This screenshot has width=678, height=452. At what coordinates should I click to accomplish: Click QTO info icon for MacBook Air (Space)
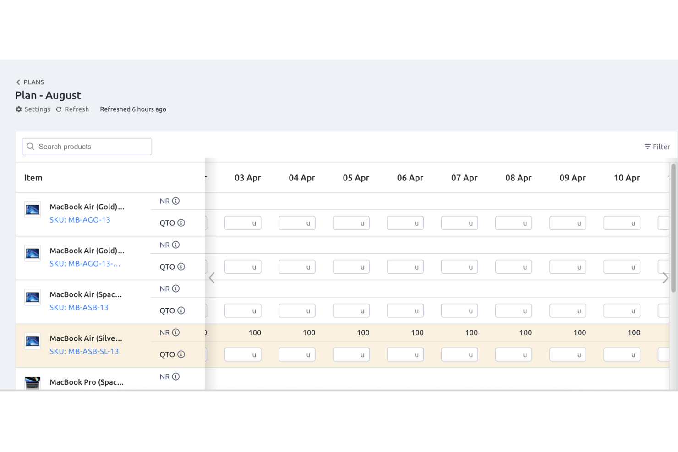click(x=181, y=310)
